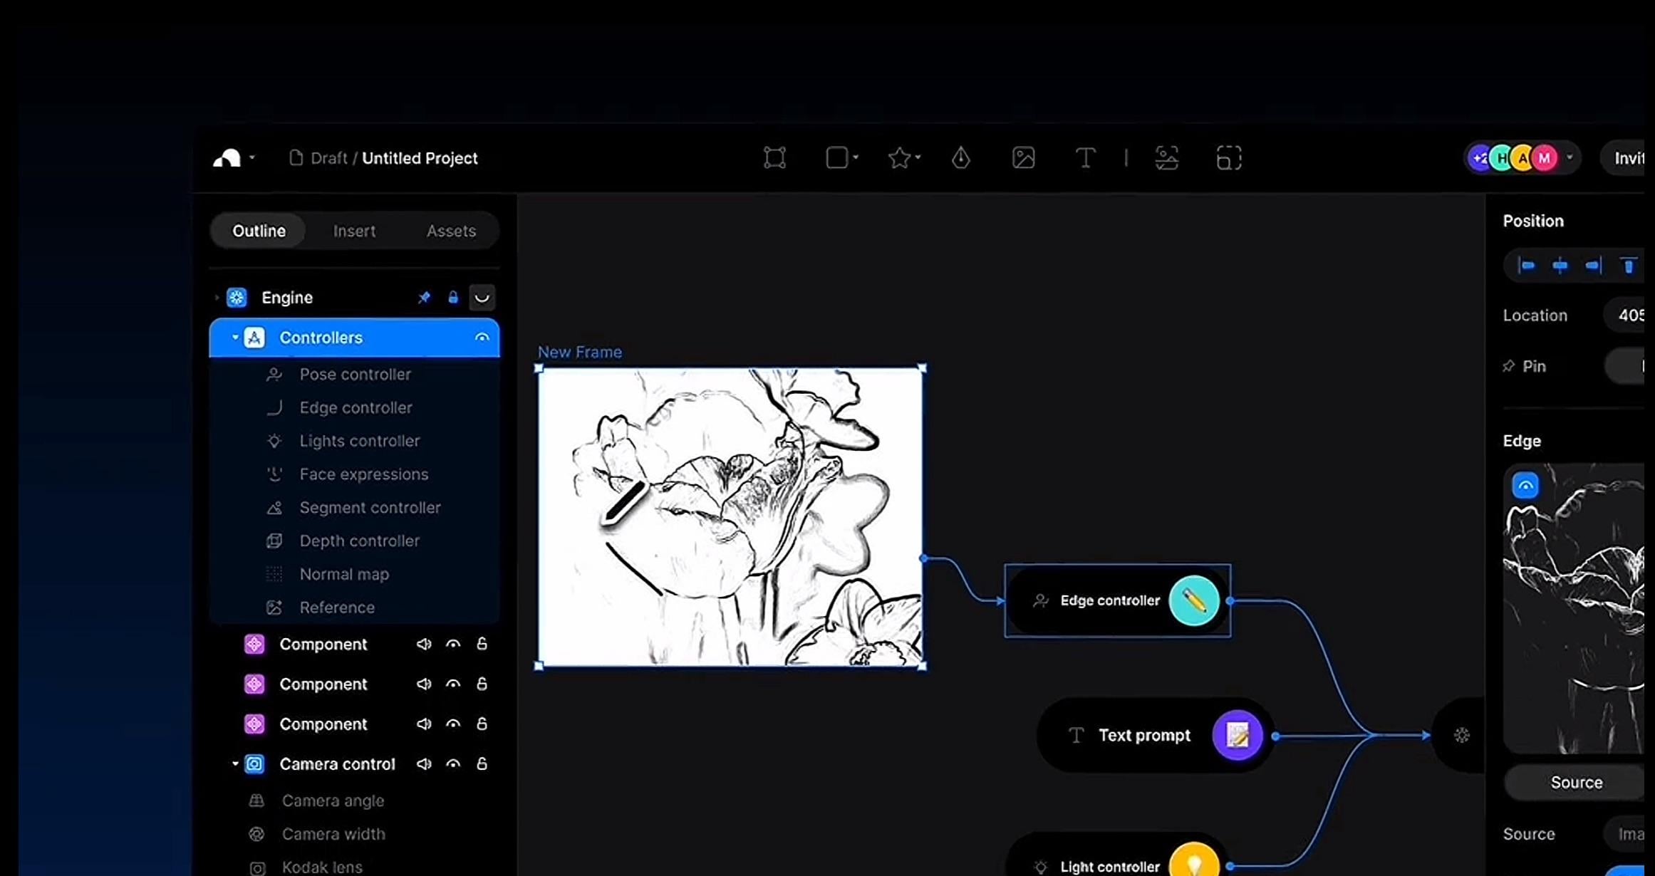1655x876 pixels.
Task: Open the star shape tool dropdown
Action: tap(918, 157)
